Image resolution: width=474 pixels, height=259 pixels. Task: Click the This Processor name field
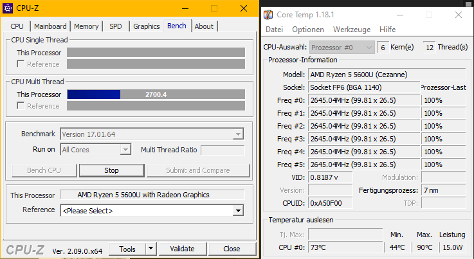[x=152, y=195]
